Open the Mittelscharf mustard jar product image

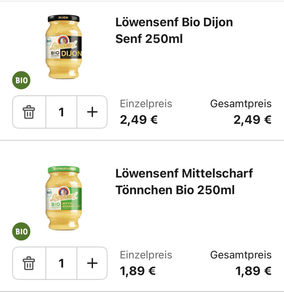tap(64, 198)
